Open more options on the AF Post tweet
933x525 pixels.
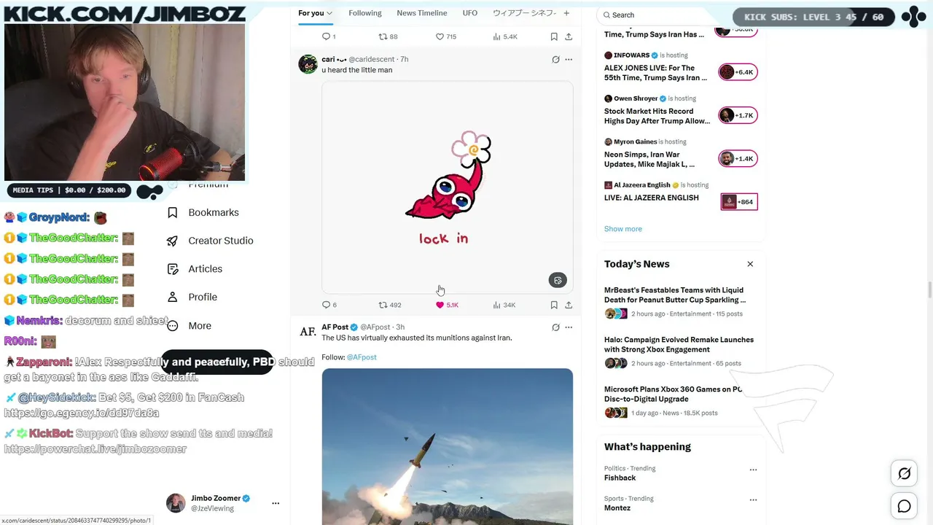coord(569,327)
